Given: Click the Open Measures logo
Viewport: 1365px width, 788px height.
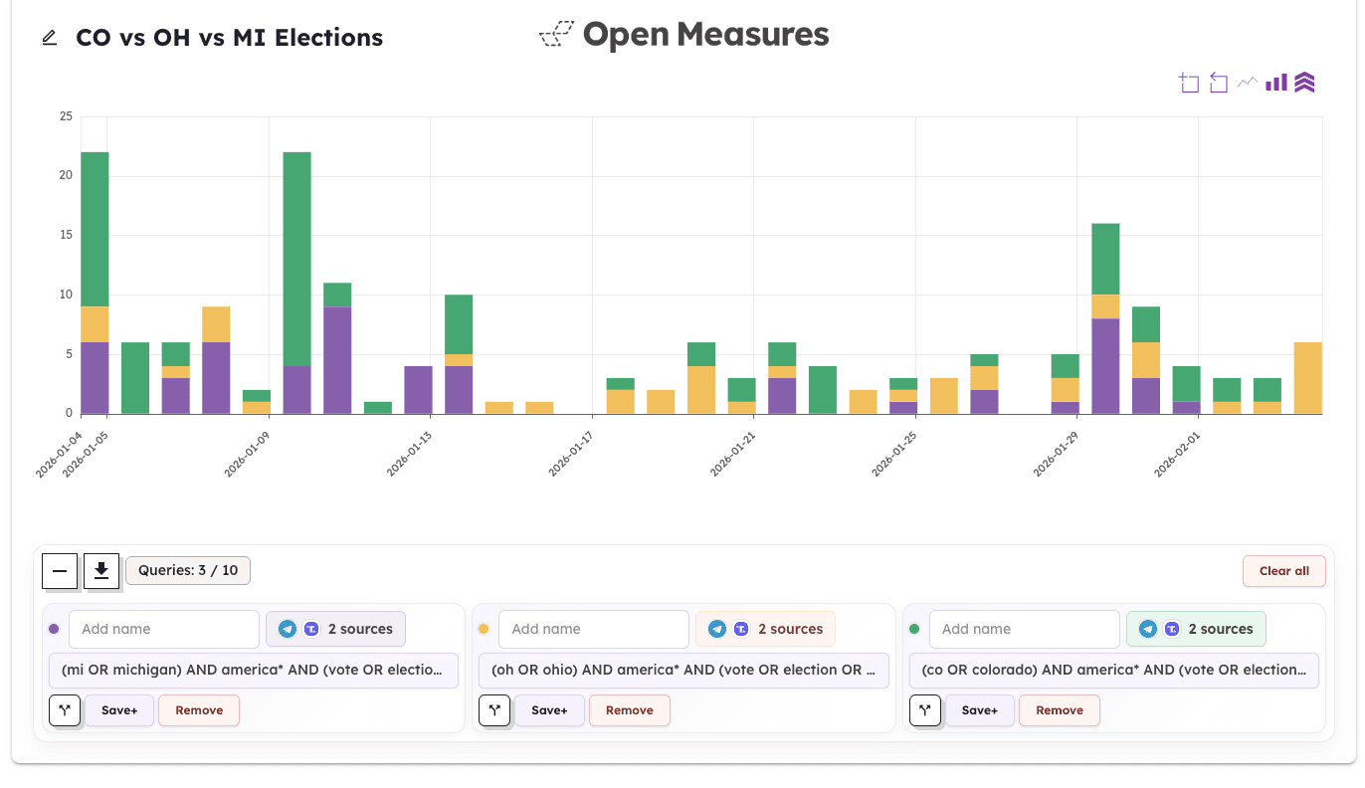Looking at the screenshot, I should click(684, 35).
